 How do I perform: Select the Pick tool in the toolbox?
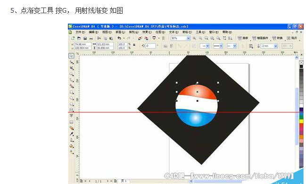[x=71, y=56]
